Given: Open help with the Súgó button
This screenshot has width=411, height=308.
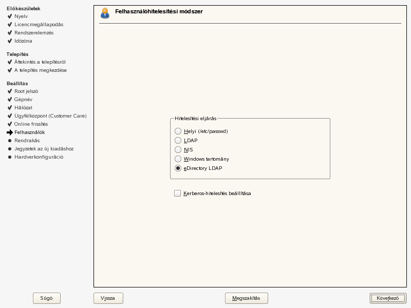Looking at the screenshot, I should 46,298.
